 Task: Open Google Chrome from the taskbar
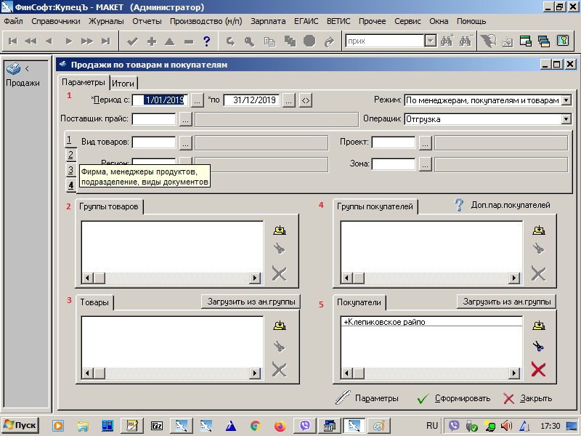pos(255,425)
